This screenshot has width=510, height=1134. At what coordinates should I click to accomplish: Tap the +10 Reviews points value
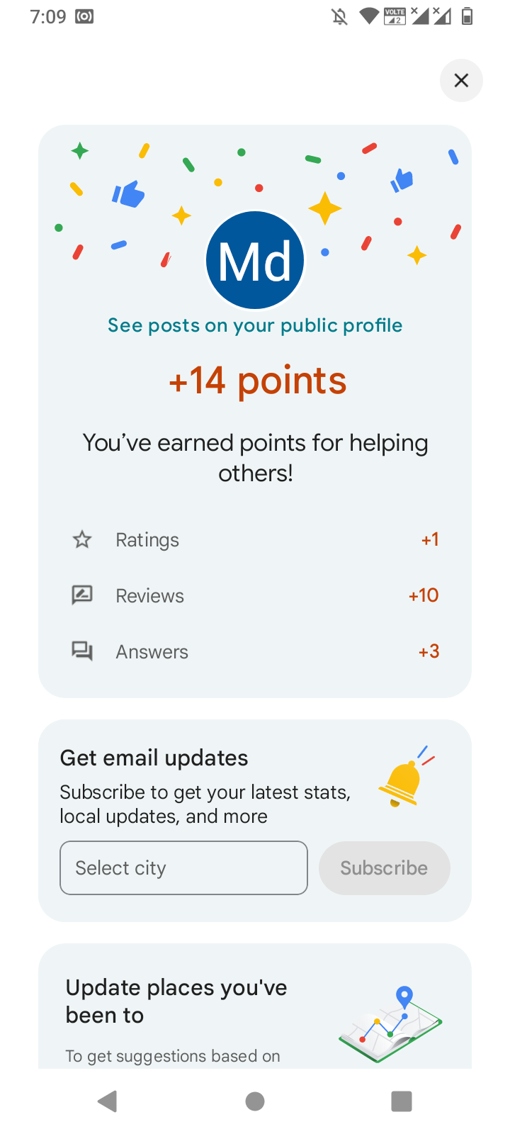click(424, 595)
